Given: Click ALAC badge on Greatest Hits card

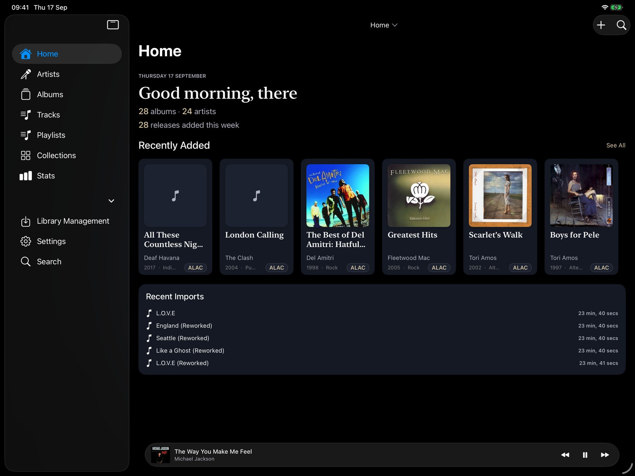Looking at the screenshot, I should [x=439, y=268].
